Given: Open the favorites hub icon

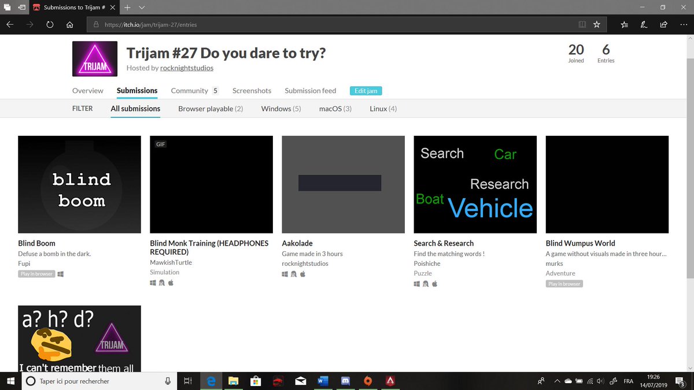Looking at the screenshot, I should coord(625,25).
